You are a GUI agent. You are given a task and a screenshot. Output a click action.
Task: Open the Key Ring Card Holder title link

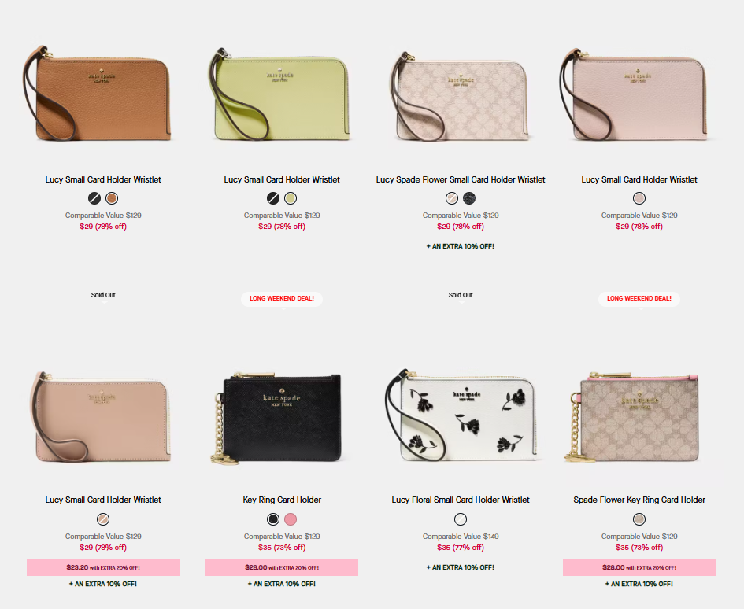coord(282,500)
